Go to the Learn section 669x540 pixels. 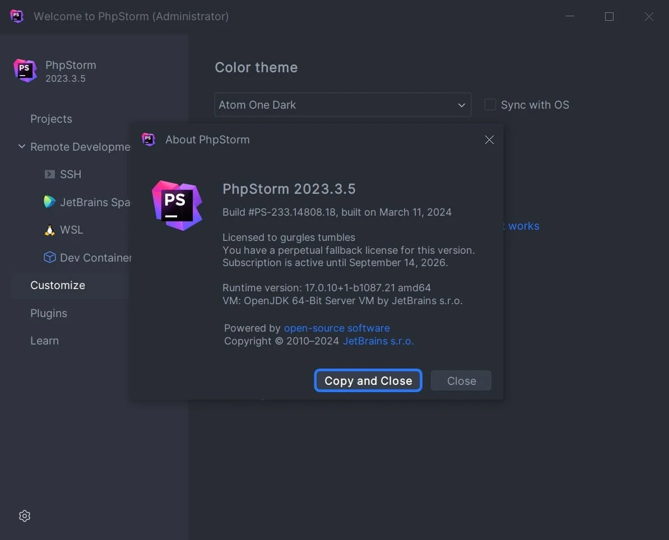tap(44, 341)
